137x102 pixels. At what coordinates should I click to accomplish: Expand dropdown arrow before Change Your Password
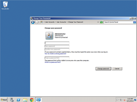click(67, 22)
